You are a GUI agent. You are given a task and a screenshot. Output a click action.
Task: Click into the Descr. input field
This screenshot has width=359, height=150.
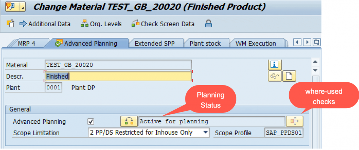coord(118,76)
